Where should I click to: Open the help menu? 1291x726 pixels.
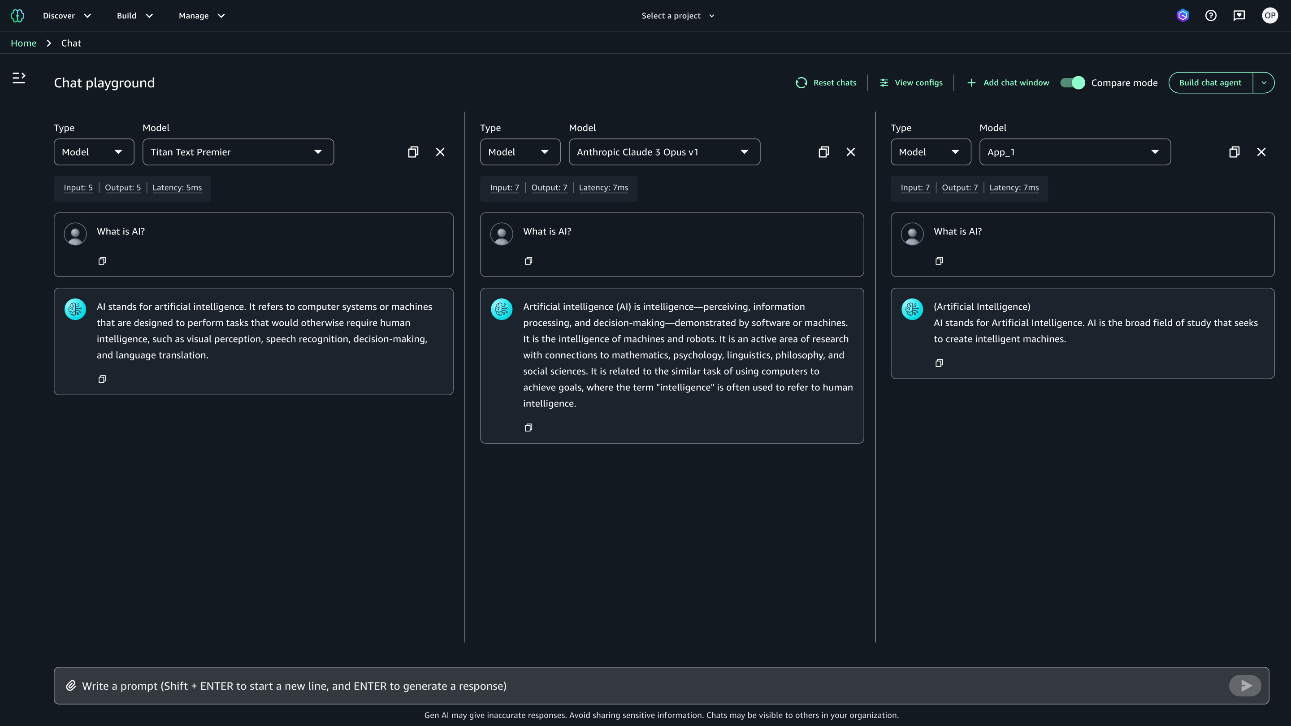pos(1211,15)
